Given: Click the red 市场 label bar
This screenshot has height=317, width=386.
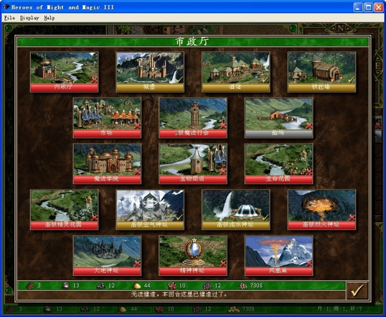Looking at the screenshot, I should (x=107, y=133).
